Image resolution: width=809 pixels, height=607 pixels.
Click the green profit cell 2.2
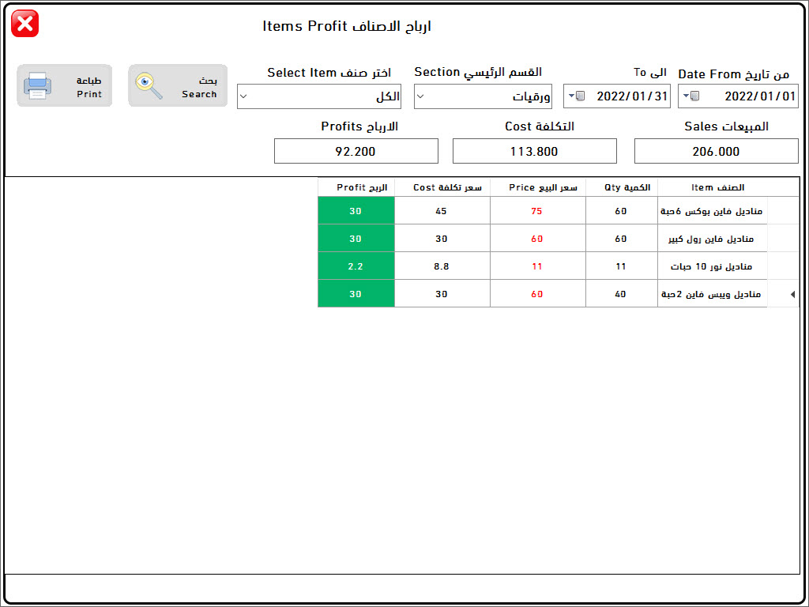click(356, 266)
